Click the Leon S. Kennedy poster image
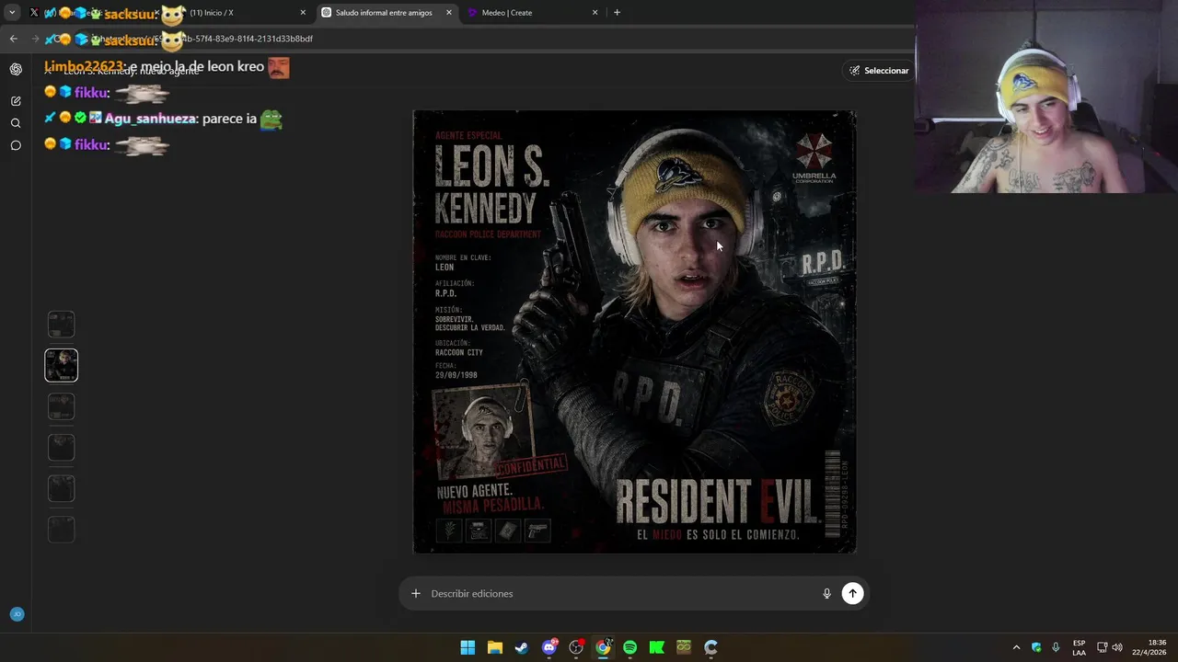Screen dimensions: 1178x662 [634, 332]
